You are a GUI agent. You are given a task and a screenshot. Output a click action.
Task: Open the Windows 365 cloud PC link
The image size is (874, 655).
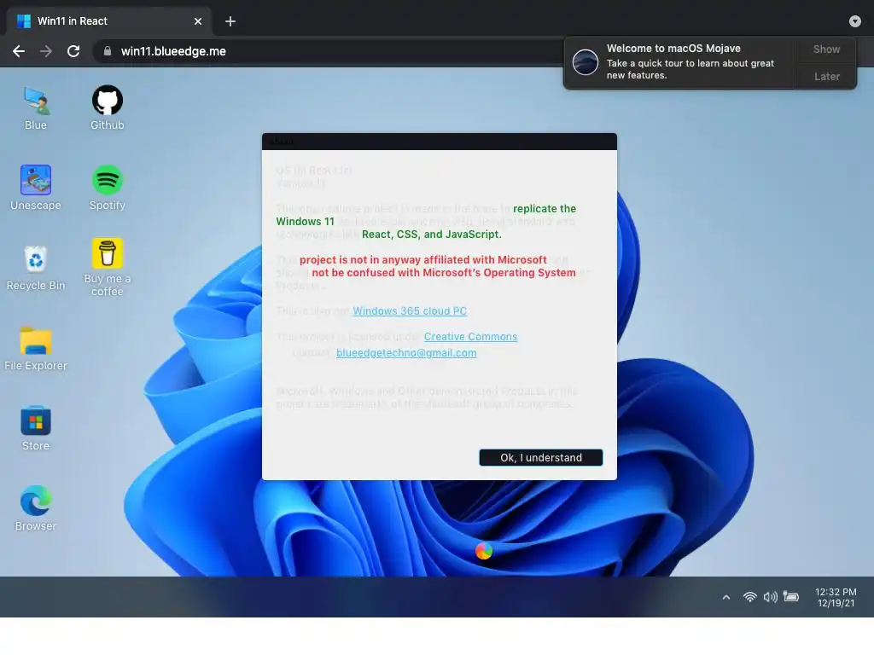click(x=410, y=310)
